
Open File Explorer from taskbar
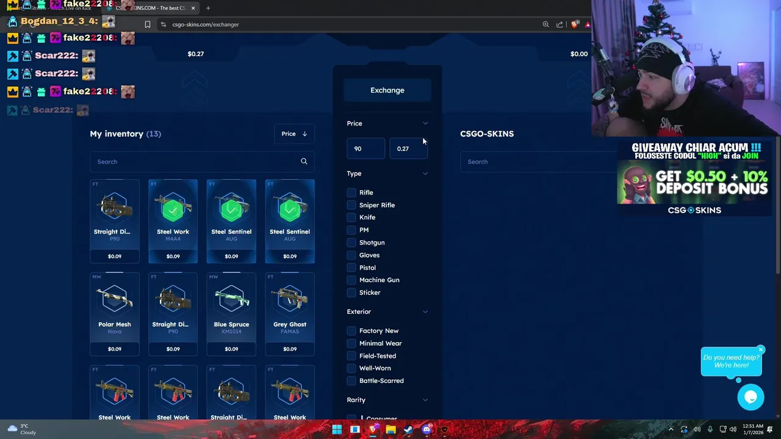390,429
